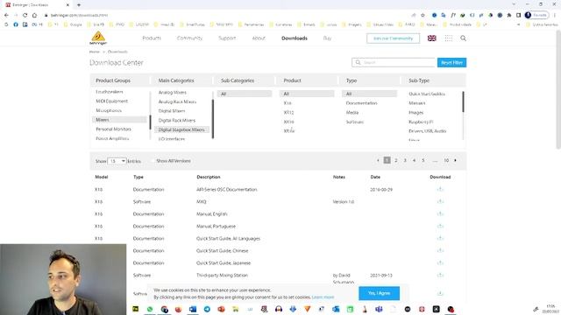Viewport: 561px width, 315px height.
Task: Select XR12 in Product list
Action: pos(288,113)
